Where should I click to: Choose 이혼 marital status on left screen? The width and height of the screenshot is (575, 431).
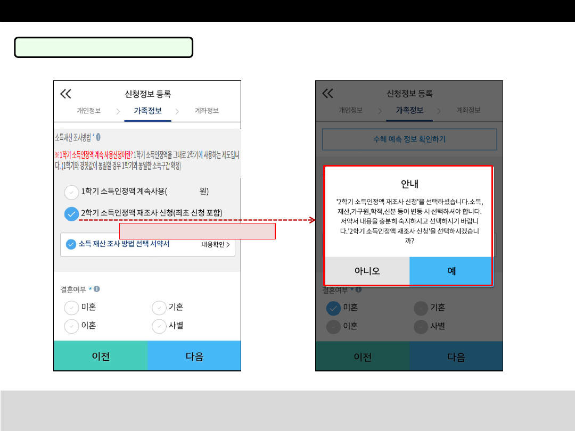coord(71,326)
